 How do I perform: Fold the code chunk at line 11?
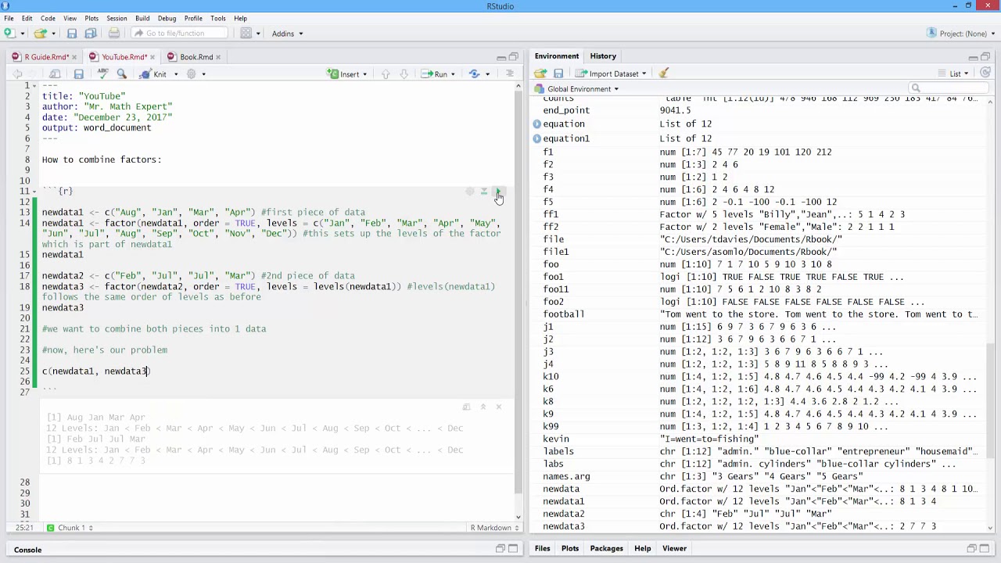coord(36,191)
